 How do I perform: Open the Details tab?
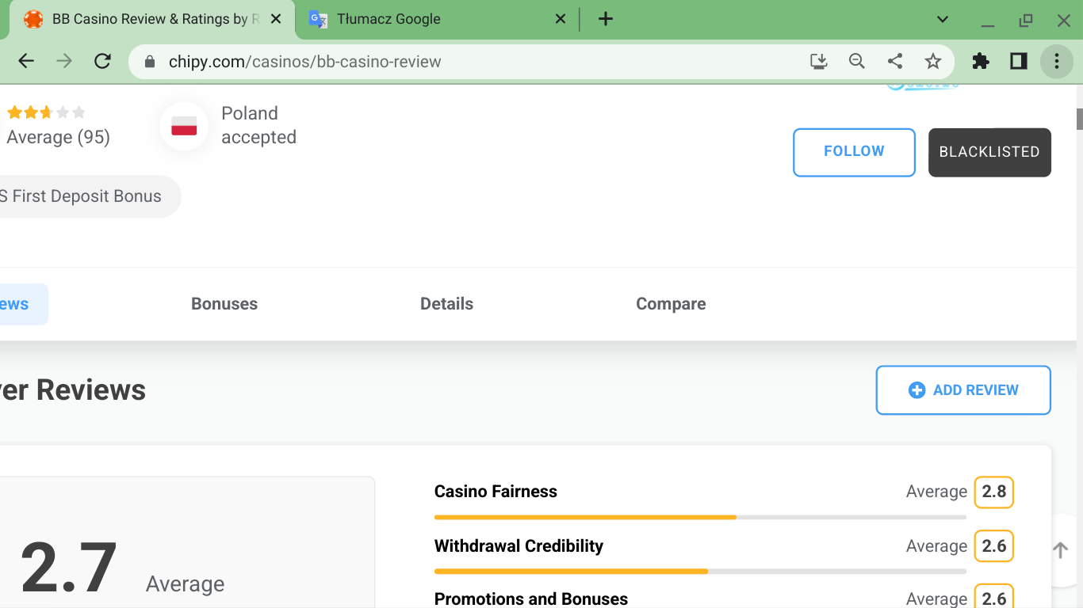pyautogui.click(x=446, y=304)
